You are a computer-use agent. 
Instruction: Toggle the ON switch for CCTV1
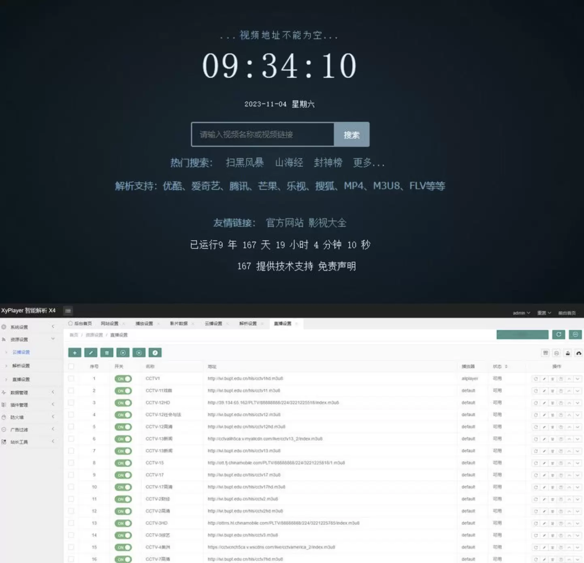pyautogui.click(x=123, y=379)
